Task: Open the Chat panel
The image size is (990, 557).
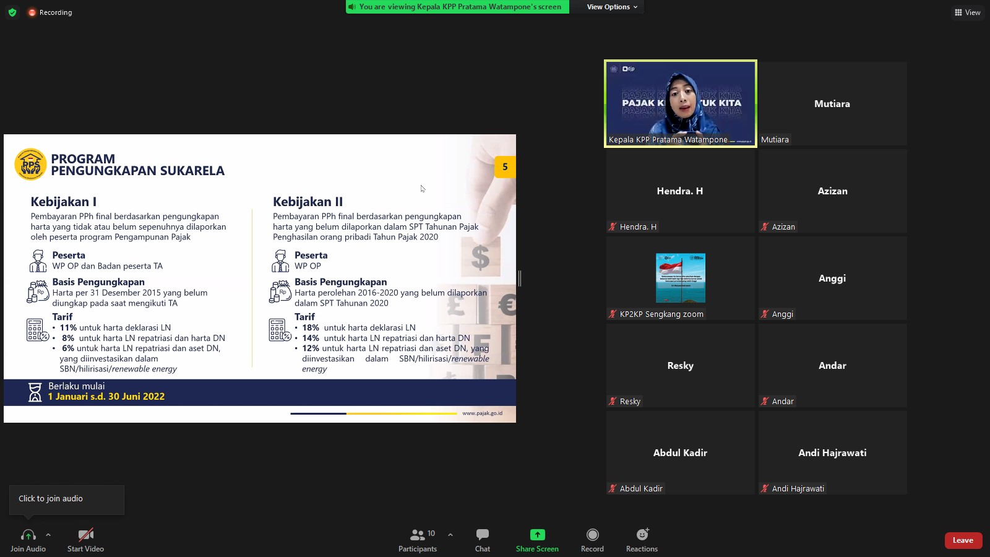Action: 483,540
